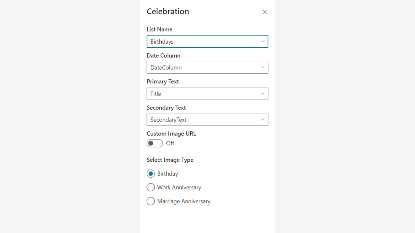Click the chevron arrow in List Name field

tap(262, 42)
